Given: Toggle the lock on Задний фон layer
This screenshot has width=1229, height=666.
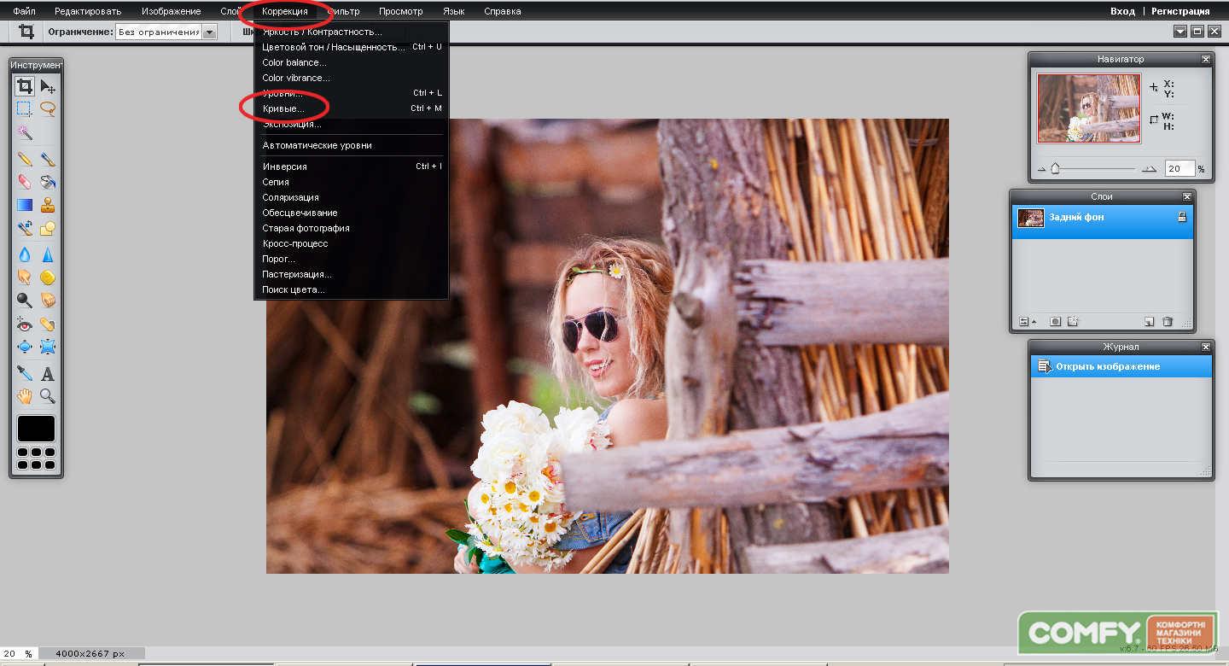Looking at the screenshot, I should click(x=1182, y=218).
